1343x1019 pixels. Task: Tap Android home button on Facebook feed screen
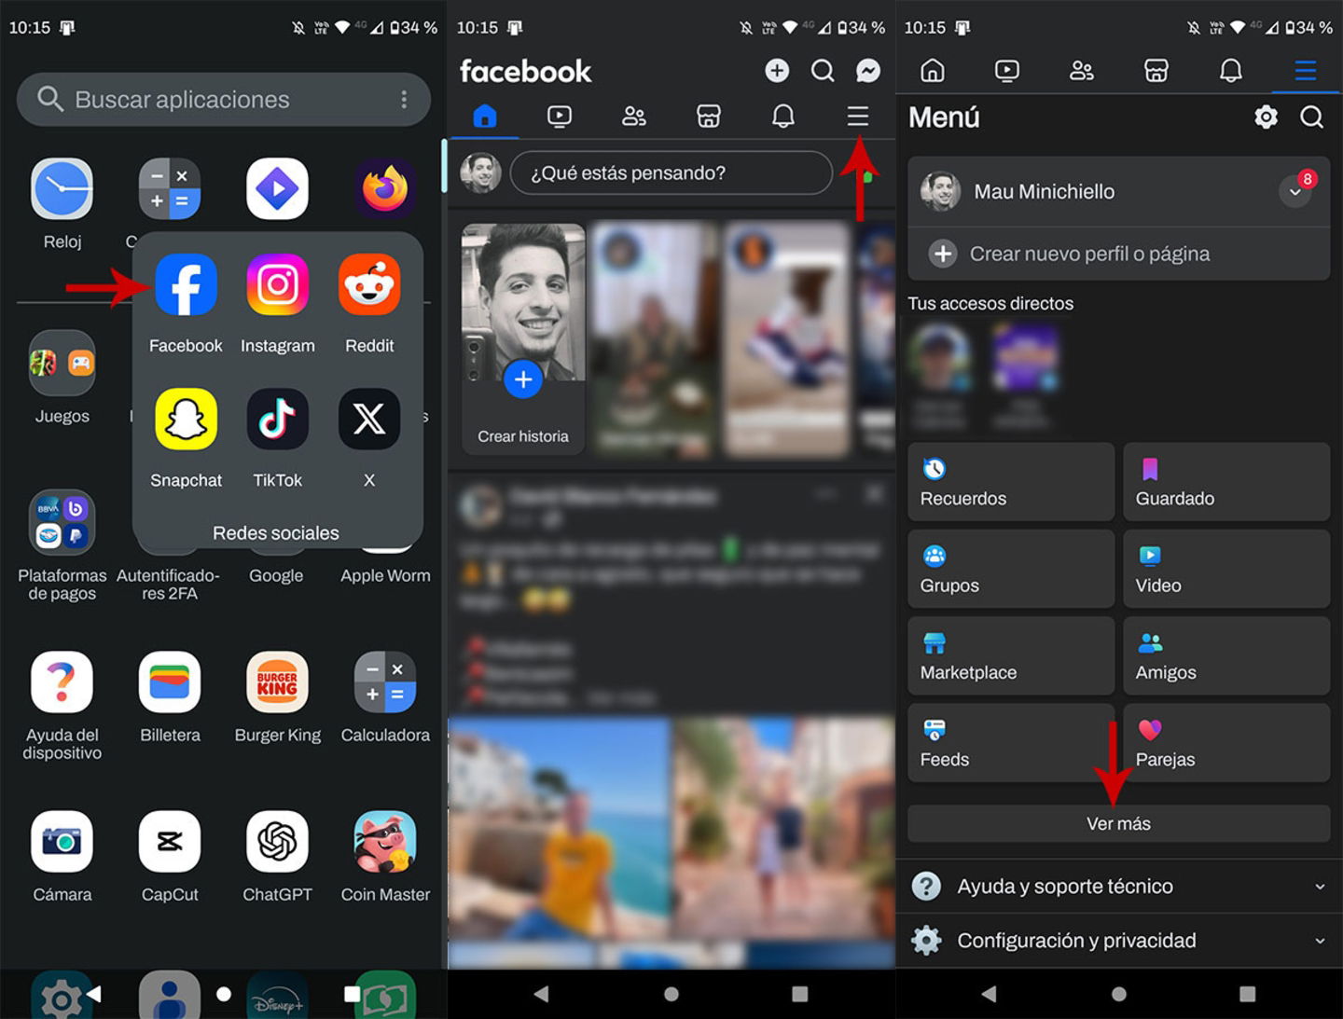(x=671, y=994)
